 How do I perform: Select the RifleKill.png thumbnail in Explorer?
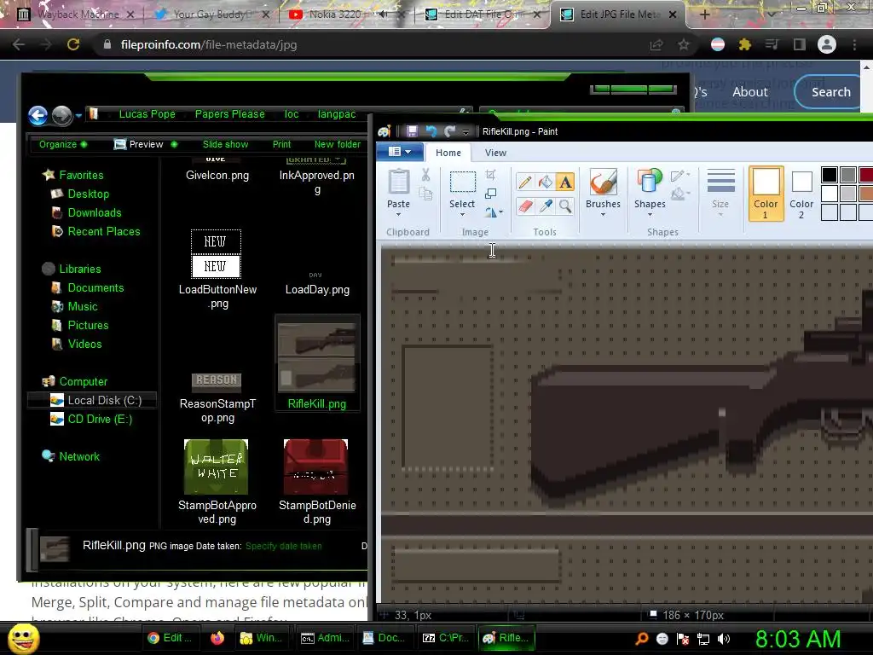pyautogui.click(x=317, y=356)
